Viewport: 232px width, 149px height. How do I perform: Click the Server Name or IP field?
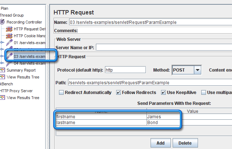[x=164, y=47]
